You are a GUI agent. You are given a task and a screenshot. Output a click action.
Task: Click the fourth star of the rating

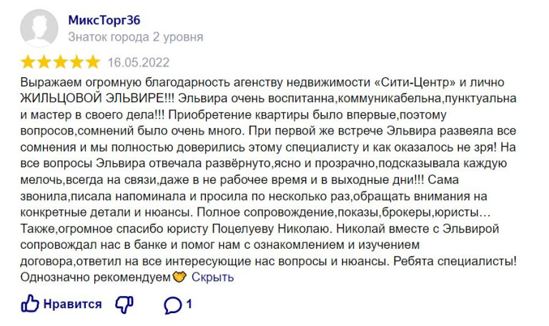(x=76, y=62)
